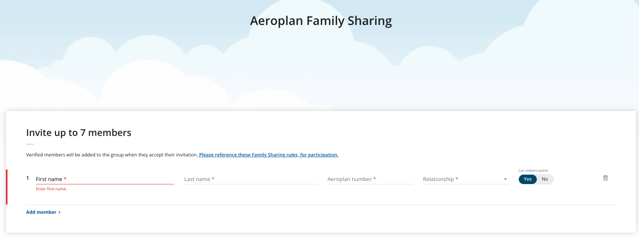Click the trash icon to delete member row
The width and height of the screenshot is (639, 238).
(605, 178)
